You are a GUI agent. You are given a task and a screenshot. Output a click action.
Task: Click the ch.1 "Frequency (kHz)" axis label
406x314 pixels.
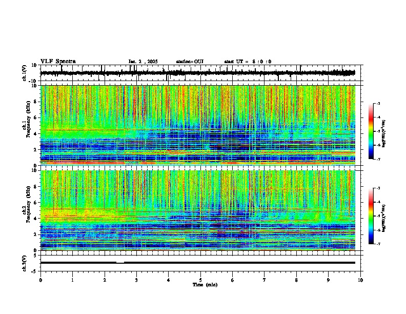point(28,120)
